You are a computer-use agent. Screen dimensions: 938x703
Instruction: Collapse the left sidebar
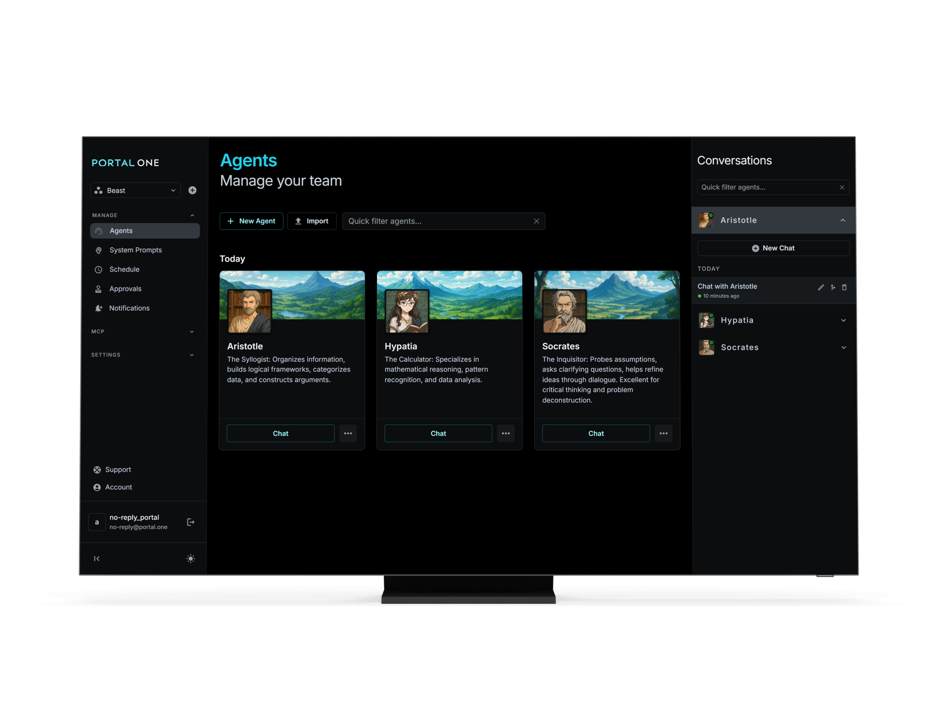97,558
